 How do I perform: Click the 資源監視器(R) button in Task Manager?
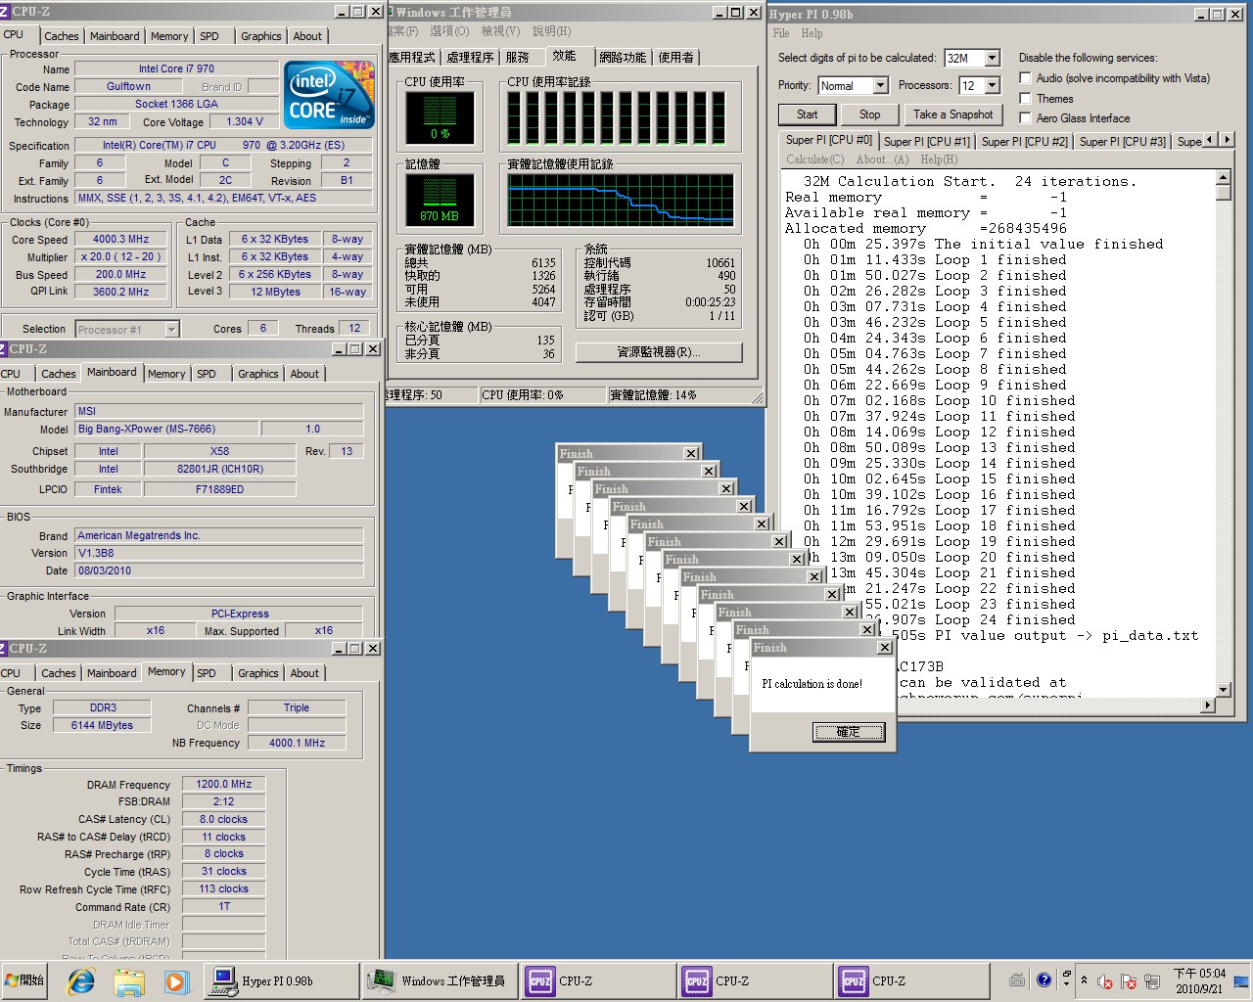click(x=659, y=352)
